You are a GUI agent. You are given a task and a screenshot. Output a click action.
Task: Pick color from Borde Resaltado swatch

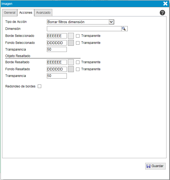(x=71, y=62)
